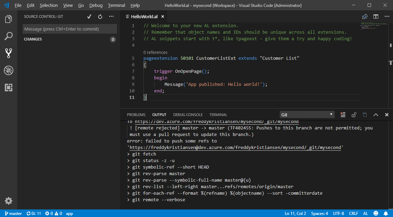Open the Debug view in activity bar
The image size is (393, 217).
click(x=9, y=70)
